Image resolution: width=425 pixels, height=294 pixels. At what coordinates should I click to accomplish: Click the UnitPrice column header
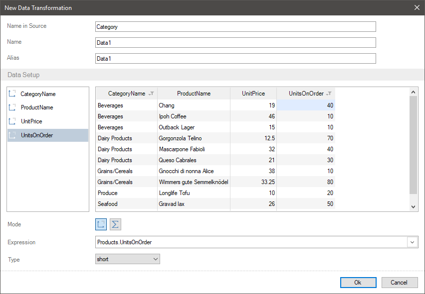253,94
